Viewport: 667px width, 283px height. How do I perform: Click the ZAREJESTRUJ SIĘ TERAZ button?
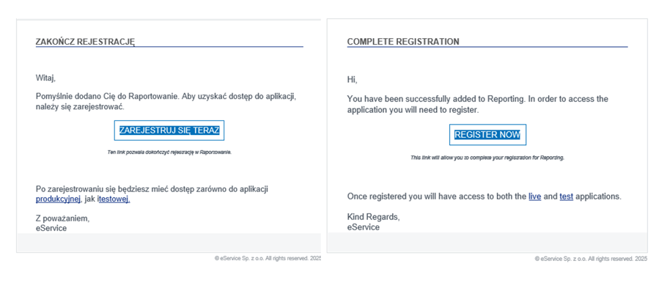pyautogui.click(x=169, y=131)
